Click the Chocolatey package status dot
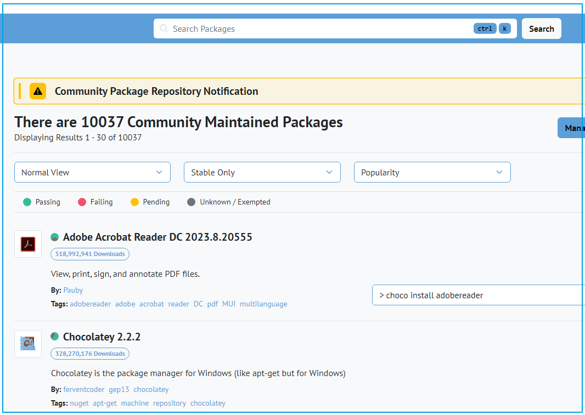The width and height of the screenshot is (585, 415). [x=55, y=337]
